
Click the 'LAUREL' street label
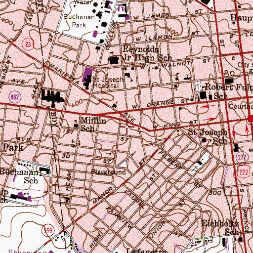135,199
